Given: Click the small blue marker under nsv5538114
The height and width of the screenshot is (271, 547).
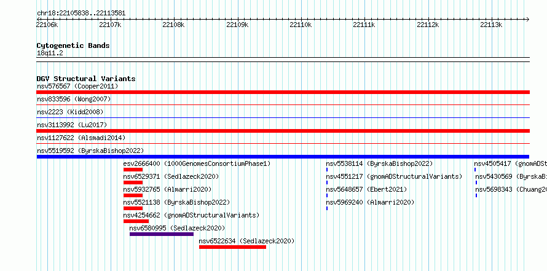Looking at the screenshot, I should (327, 170).
